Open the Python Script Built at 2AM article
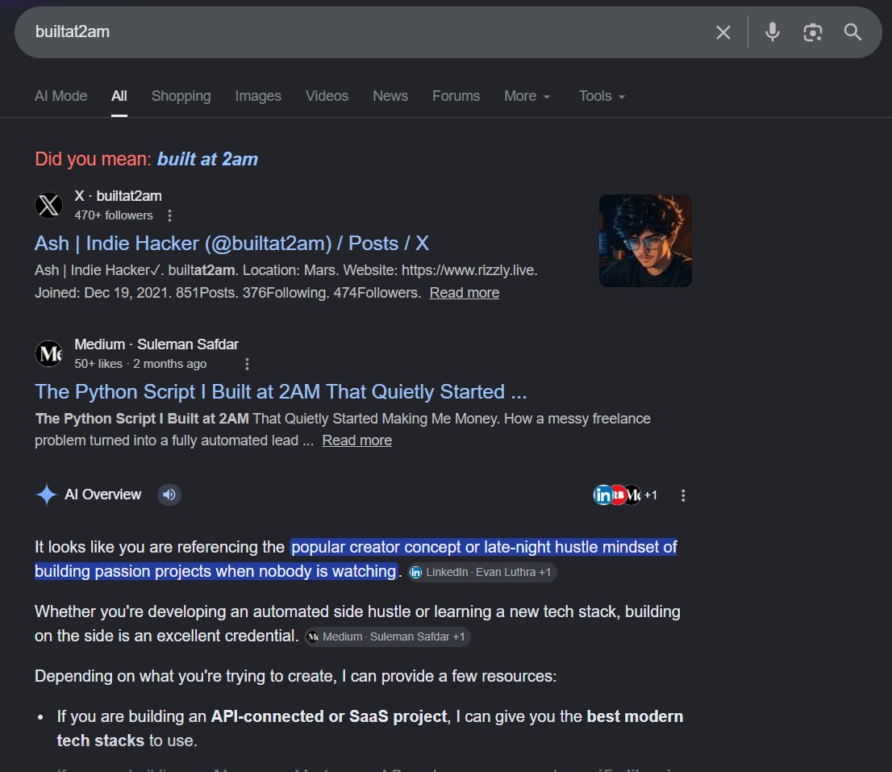The image size is (892, 772). click(x=281, y=392)
